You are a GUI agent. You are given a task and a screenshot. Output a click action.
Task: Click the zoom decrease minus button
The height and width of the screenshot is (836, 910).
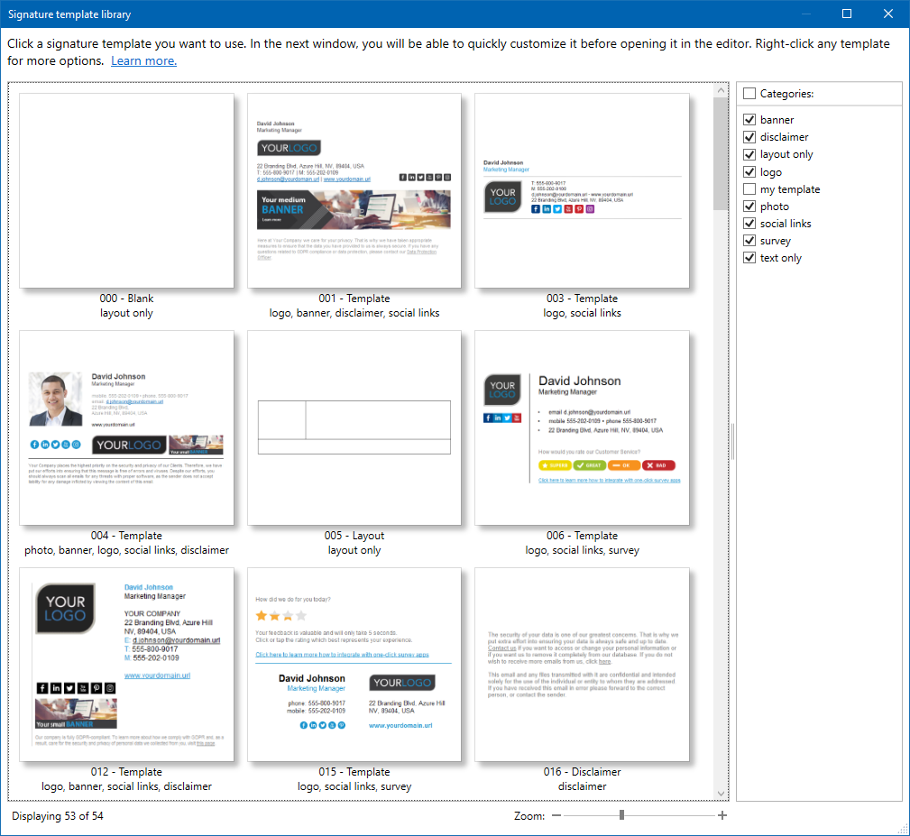(556, 814)
